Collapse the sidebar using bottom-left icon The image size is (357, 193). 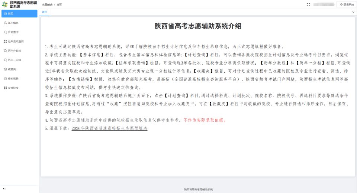coord(4,189)
